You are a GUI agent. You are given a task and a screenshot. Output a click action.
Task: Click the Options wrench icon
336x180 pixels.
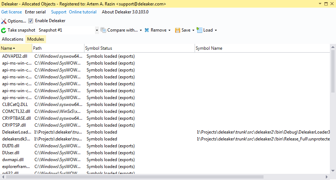[4, 21]
